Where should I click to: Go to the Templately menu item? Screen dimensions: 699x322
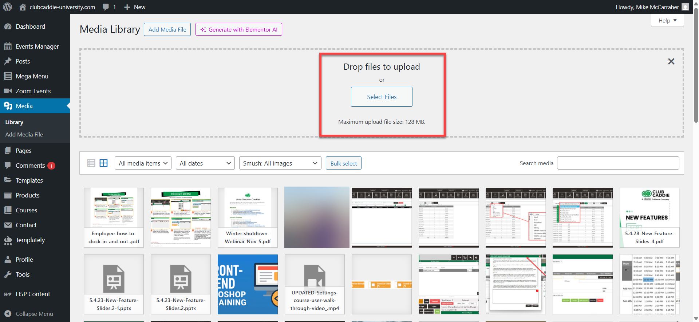[30, 240]
